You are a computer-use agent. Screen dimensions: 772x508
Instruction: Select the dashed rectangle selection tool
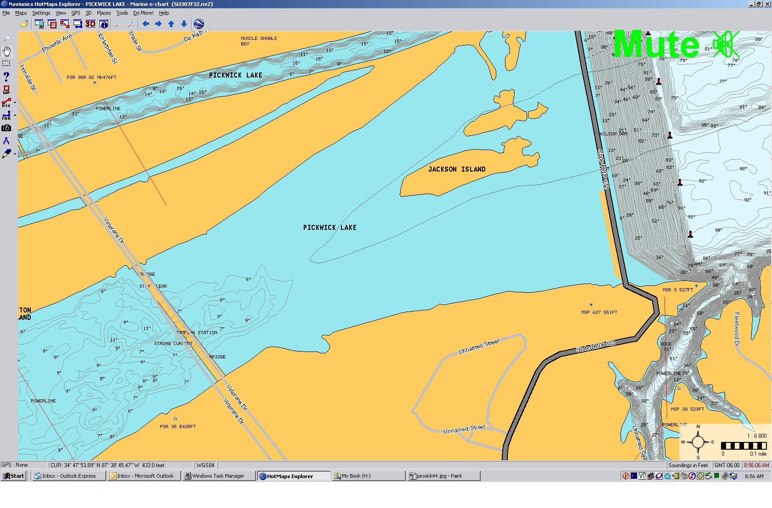tap(6, 63)
